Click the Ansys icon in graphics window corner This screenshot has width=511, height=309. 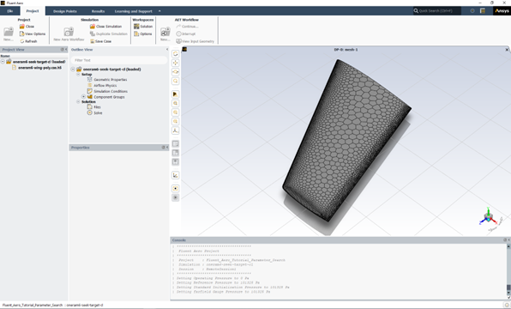[x=184, y=49]
